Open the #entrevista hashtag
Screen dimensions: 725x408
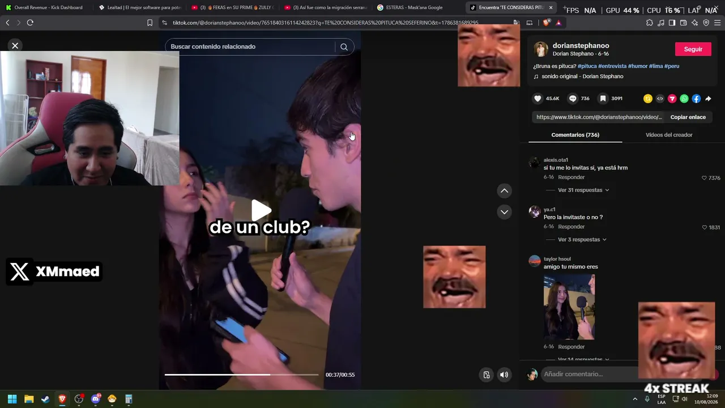pyautogui.click(x=612, y=66)
